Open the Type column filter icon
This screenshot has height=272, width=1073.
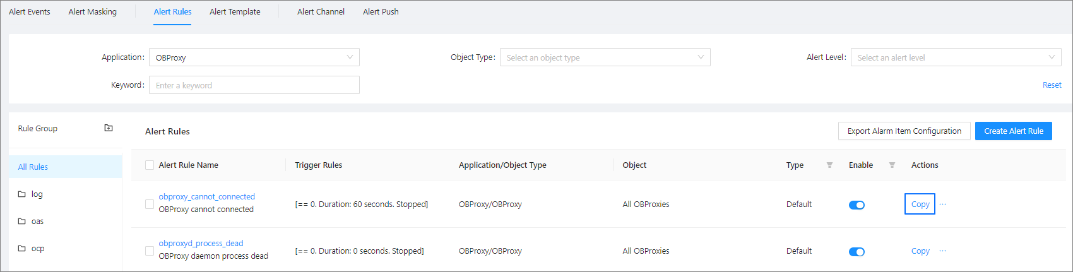(x=829, y=165)
